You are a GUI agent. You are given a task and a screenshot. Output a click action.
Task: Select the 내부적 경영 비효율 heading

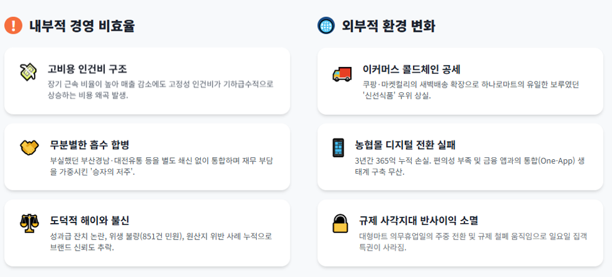[x=82, y=26]
